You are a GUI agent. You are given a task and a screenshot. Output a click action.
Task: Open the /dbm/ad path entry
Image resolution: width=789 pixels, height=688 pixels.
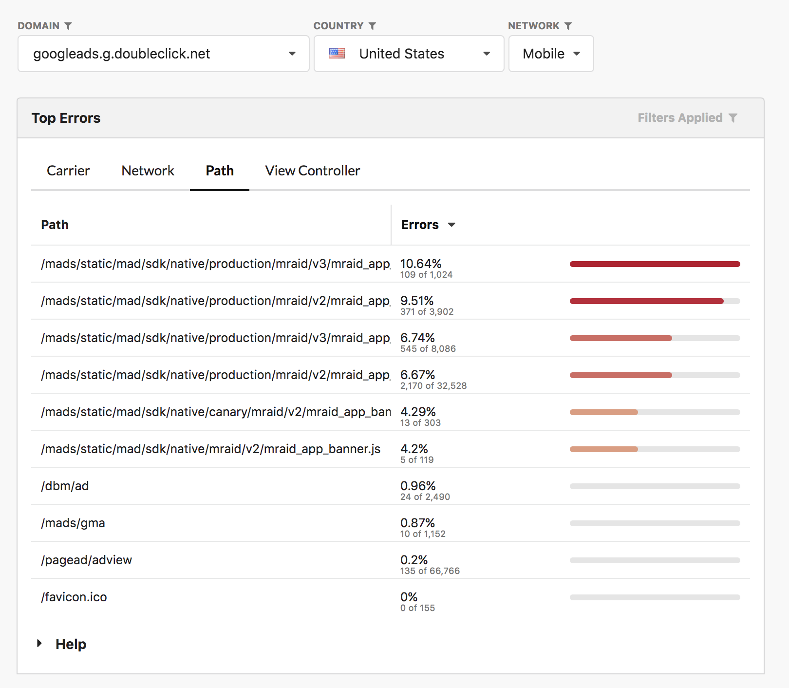(x=65, y=486)
